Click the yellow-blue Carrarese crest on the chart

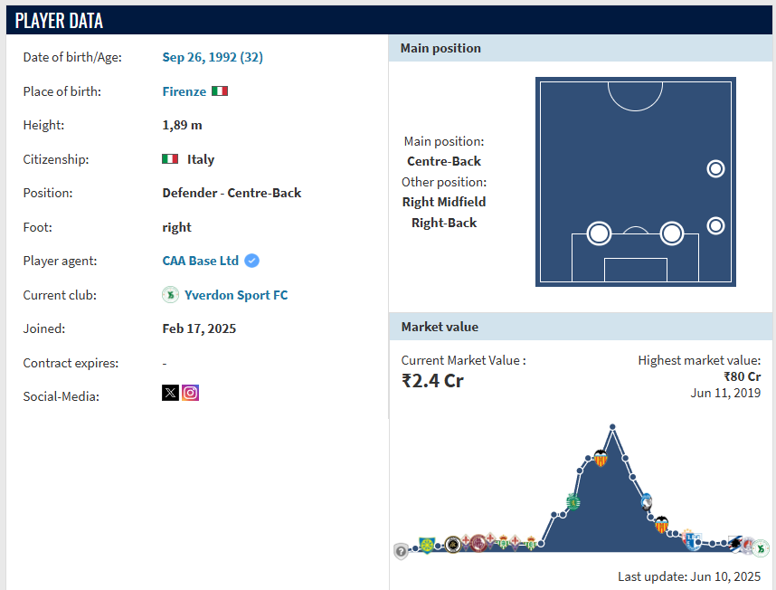[426, 545]
